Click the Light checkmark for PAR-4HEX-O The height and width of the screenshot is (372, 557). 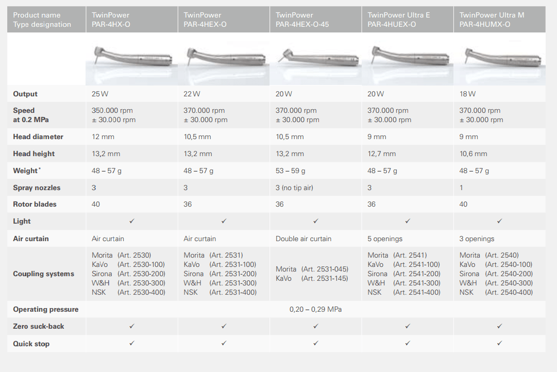[224, 221]
